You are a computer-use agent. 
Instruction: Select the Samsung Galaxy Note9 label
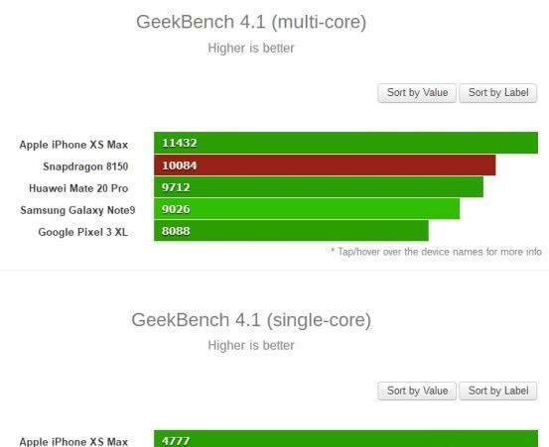tap(77, 210)
